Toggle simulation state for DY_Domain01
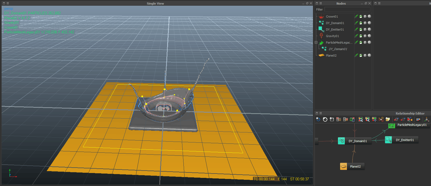Viewport: 431px width, 186px height. [x=356, y=23]
